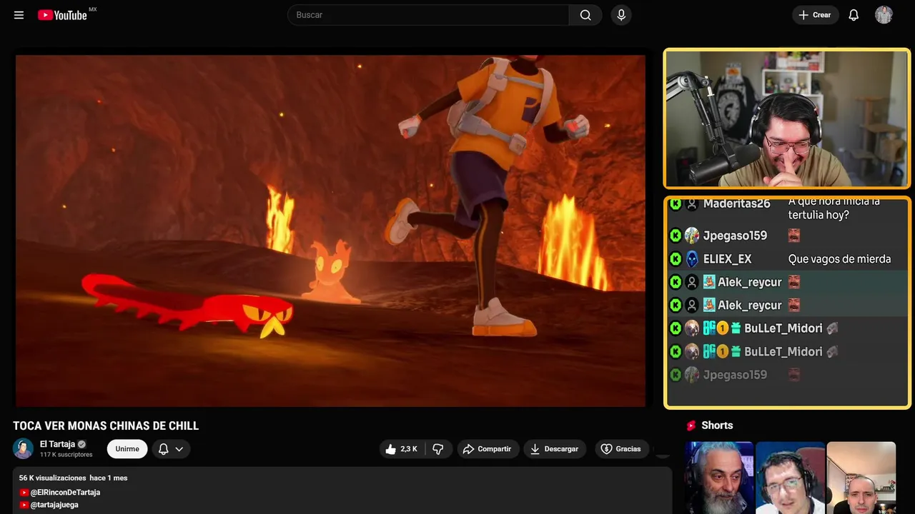Click Maderitas26 chat username
The image size is (915, 514).
(736, 203)
